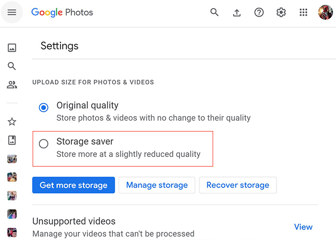The image size is (336, 240).
Task: Click the Get more storage button
Action: pyautogui.click(x=73, y=185)
